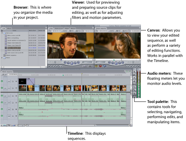Click the Match Frame button in Canvas

pyautogui.click(x=139, y=66)
